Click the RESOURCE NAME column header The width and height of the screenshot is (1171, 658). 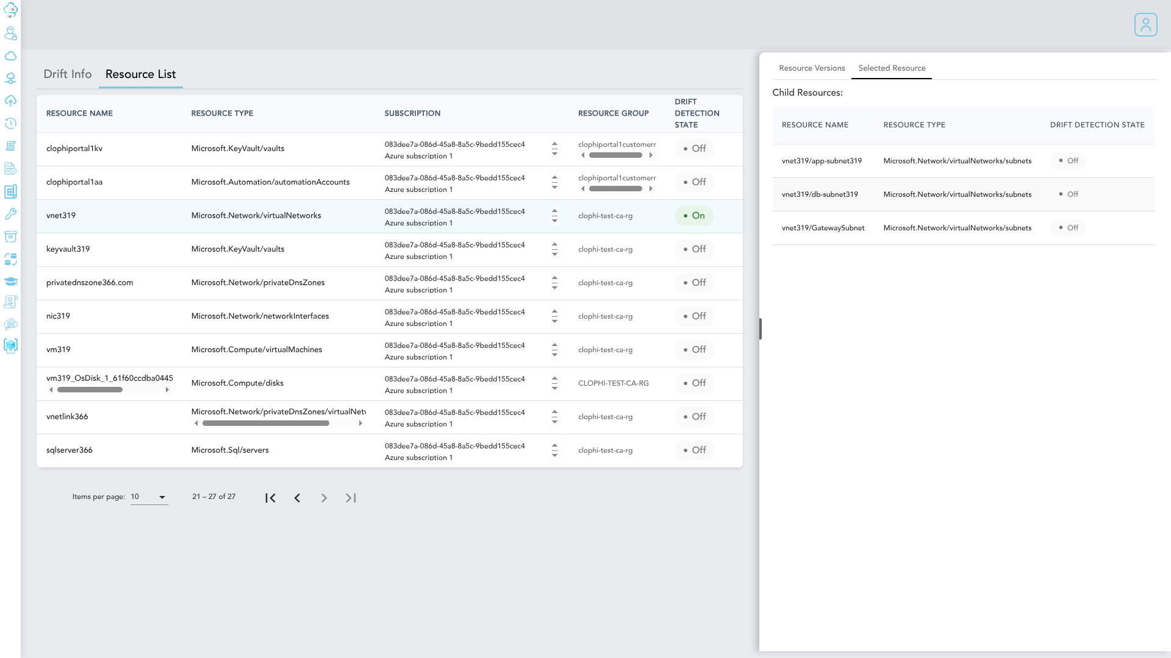pos(79,113)
